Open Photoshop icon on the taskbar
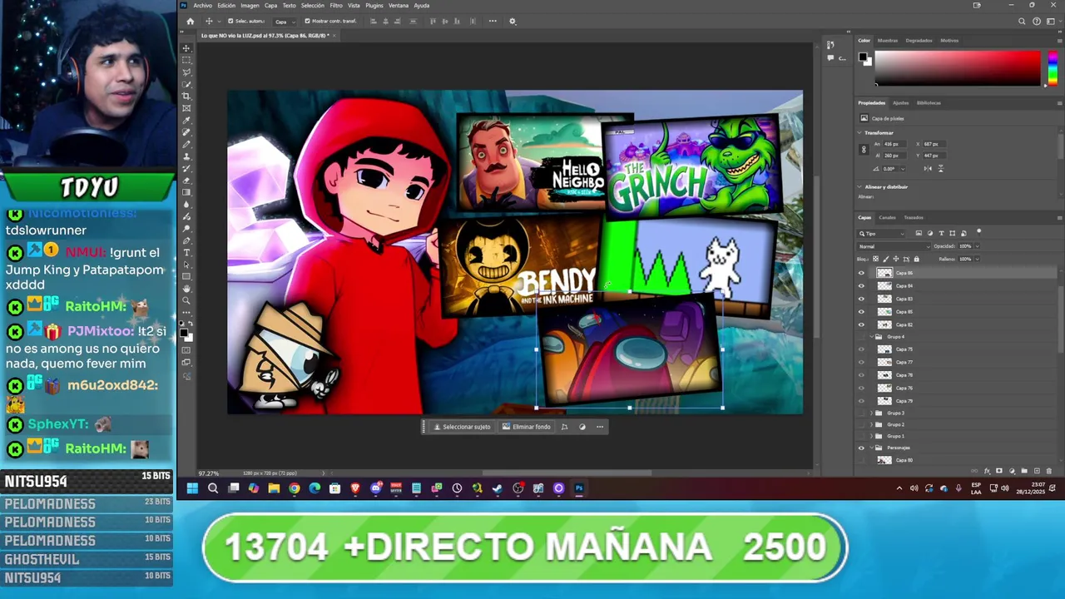Viewport: 1065px width, 599px height. pos(579,488)
